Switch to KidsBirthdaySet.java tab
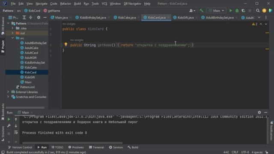This screenshot has height=154, width=274. coord(92,18)
